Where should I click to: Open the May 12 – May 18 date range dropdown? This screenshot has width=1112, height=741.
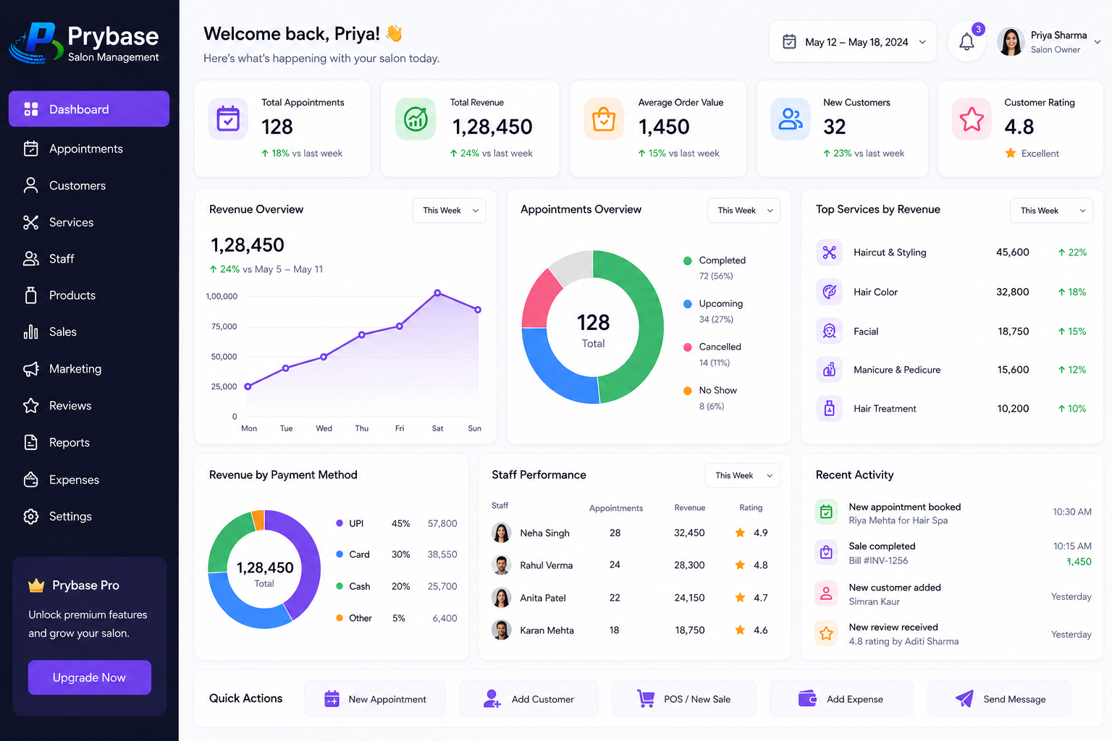(853, 42)
